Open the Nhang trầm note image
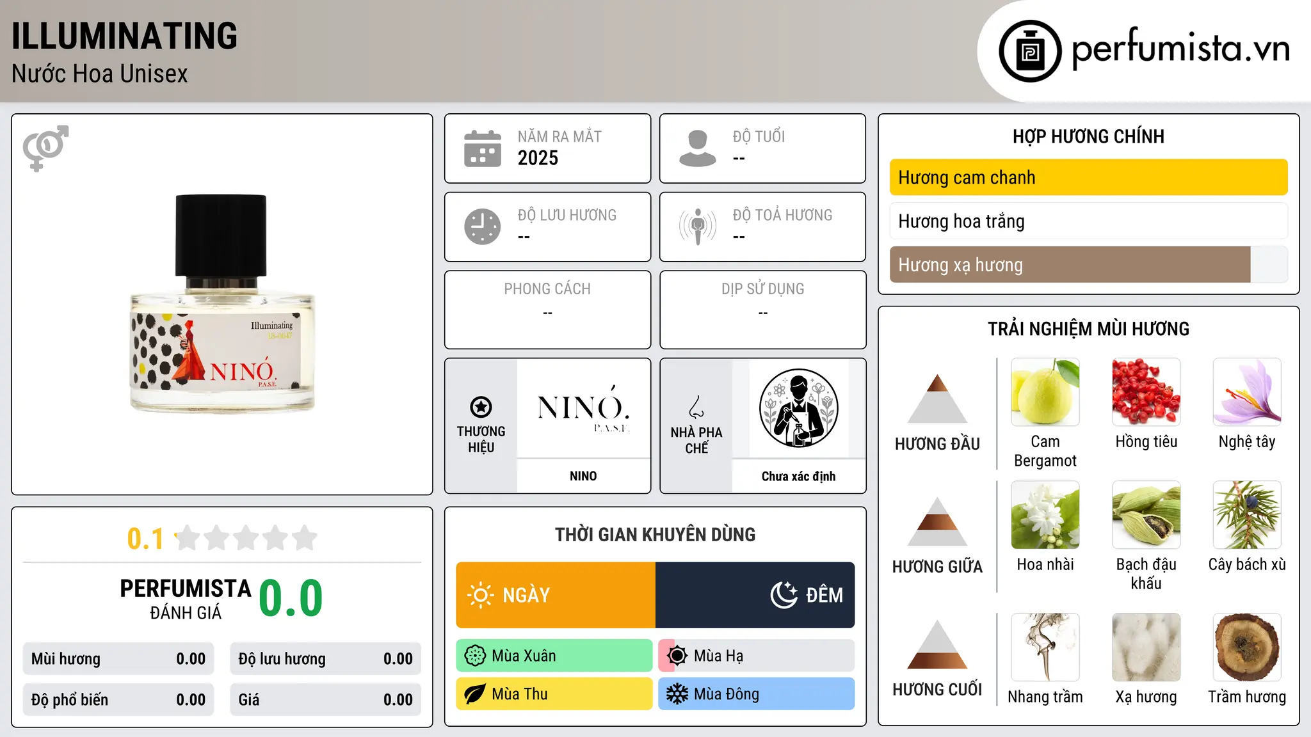Viewport: 1311px width, 737px height. (x=1045, y=647)
